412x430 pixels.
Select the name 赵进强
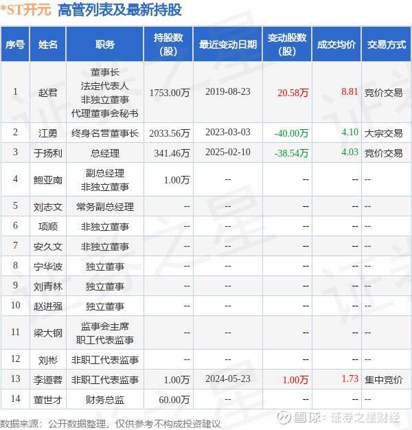(x=47, y=306)
